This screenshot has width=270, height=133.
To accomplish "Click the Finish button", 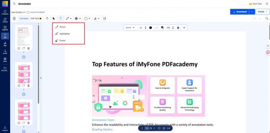I will pyautogui.click(x=263, y=12).
